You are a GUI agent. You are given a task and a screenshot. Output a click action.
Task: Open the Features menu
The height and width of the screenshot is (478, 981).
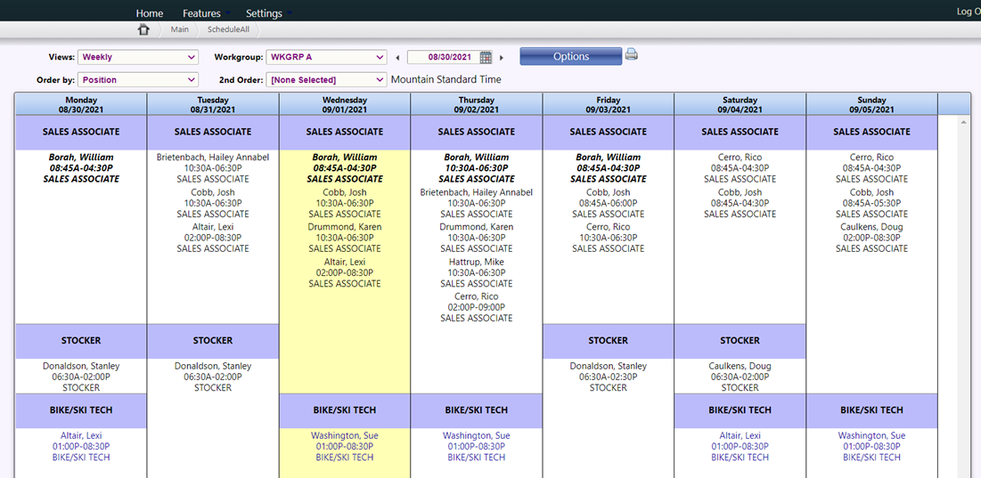[x=201, y=13]
